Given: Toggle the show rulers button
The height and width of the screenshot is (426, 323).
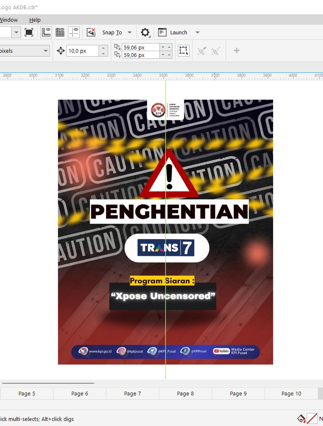Looking at the screenshot, I should pyautogui.click(x=46, y=32).
